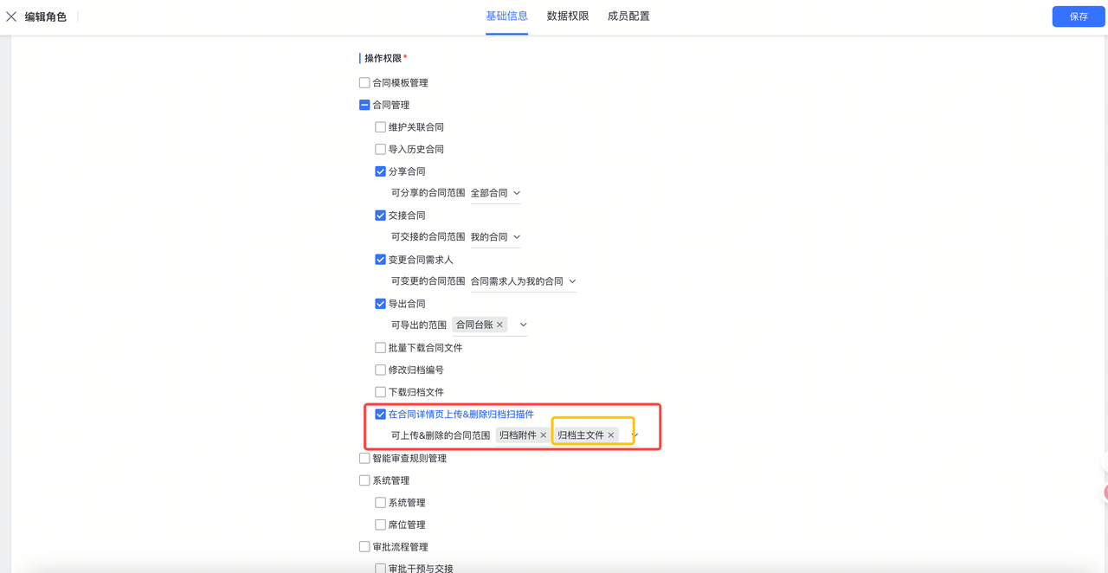
Task: Remove the 归档主文件 tag
Action: point(611,435)
